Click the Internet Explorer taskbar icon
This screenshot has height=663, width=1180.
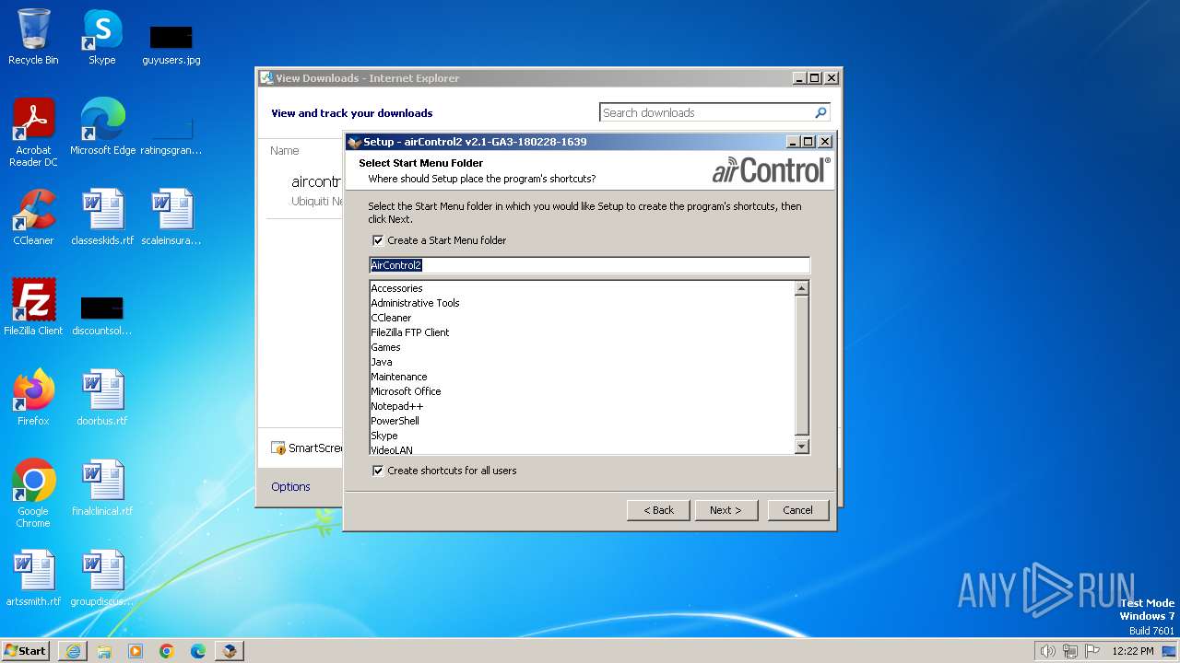pyautogui.click(x=73, y=651)
